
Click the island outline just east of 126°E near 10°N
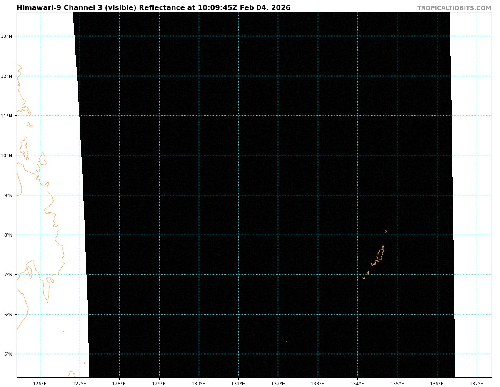pyautogui.click(x=42, y=159)
